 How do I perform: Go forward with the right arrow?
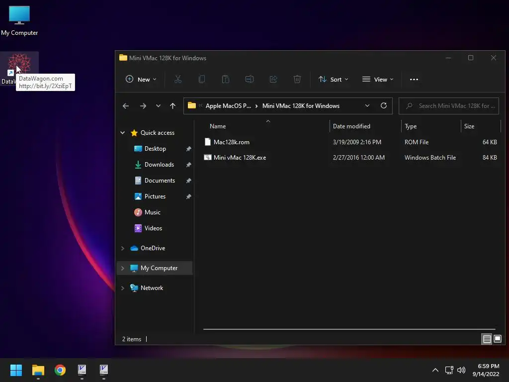tap(143, 106)
